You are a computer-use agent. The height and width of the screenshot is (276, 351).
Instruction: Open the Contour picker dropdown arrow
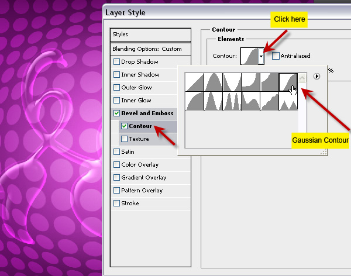point(261,56)
